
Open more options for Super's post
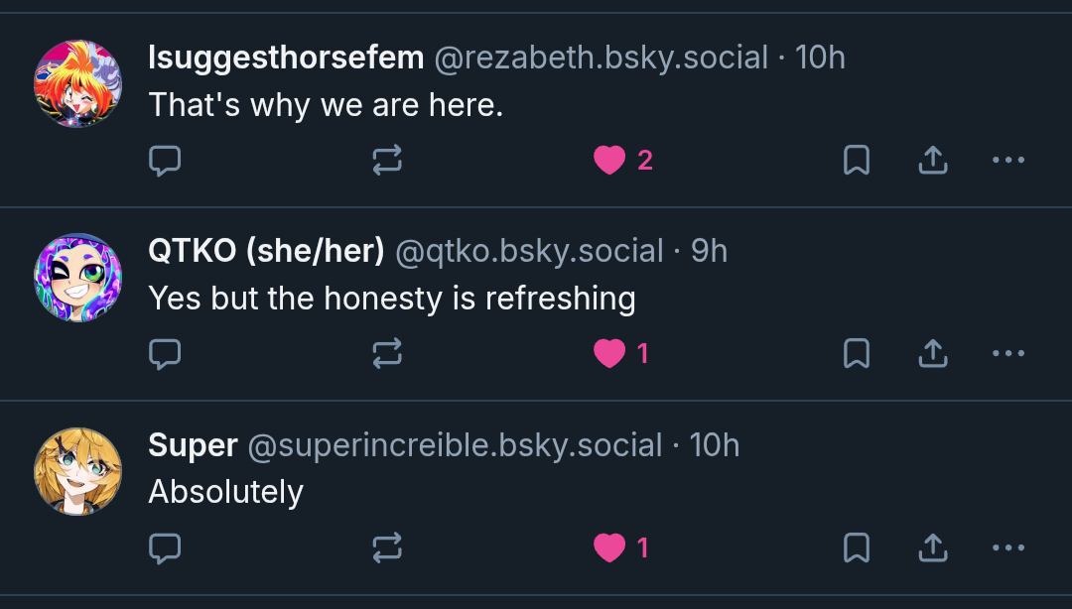[1008, 548]
